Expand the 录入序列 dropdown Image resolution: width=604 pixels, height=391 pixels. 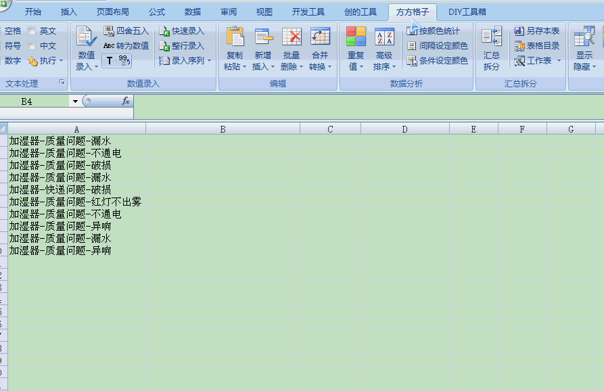coord(209,61)
